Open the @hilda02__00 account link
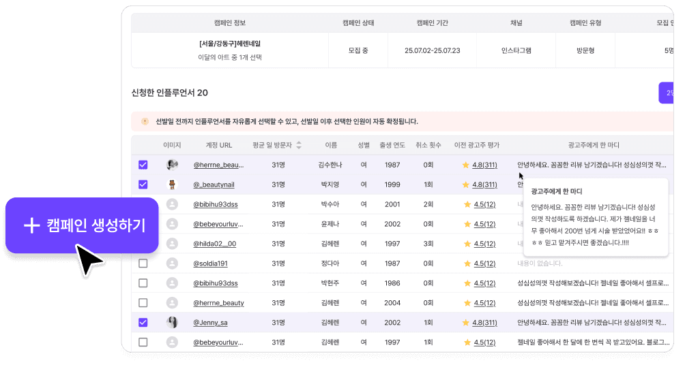685x369 pixels. click(214, 244)
